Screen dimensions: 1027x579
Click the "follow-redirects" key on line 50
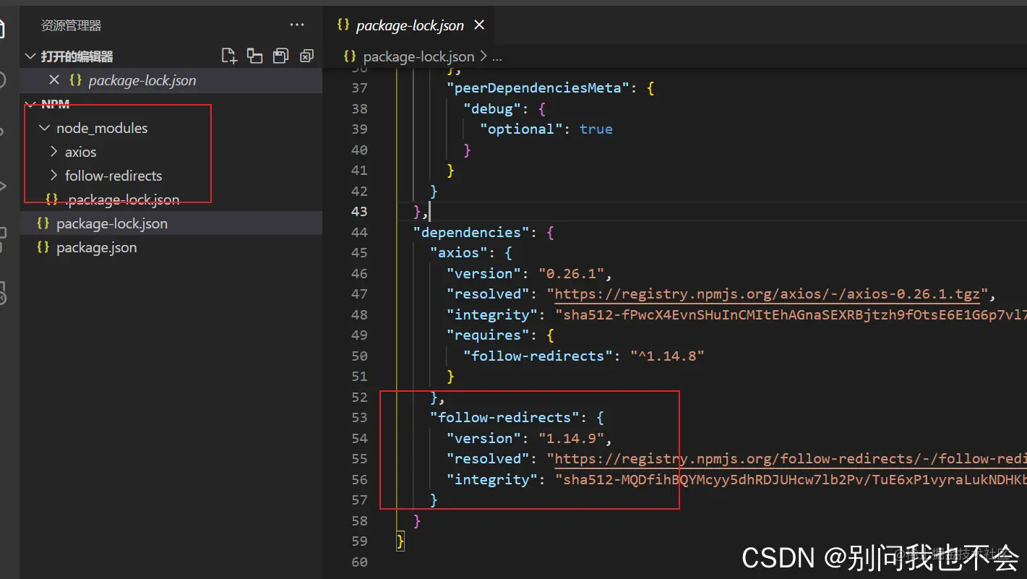538,356
